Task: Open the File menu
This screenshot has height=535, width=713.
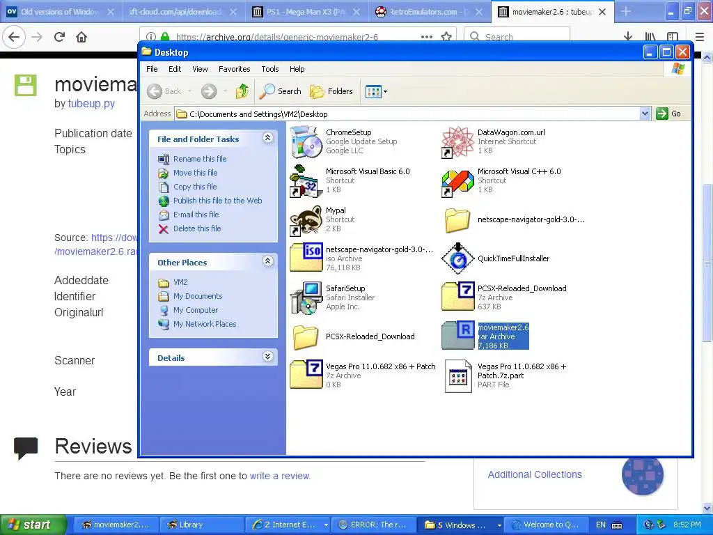Action: [152, 69]
